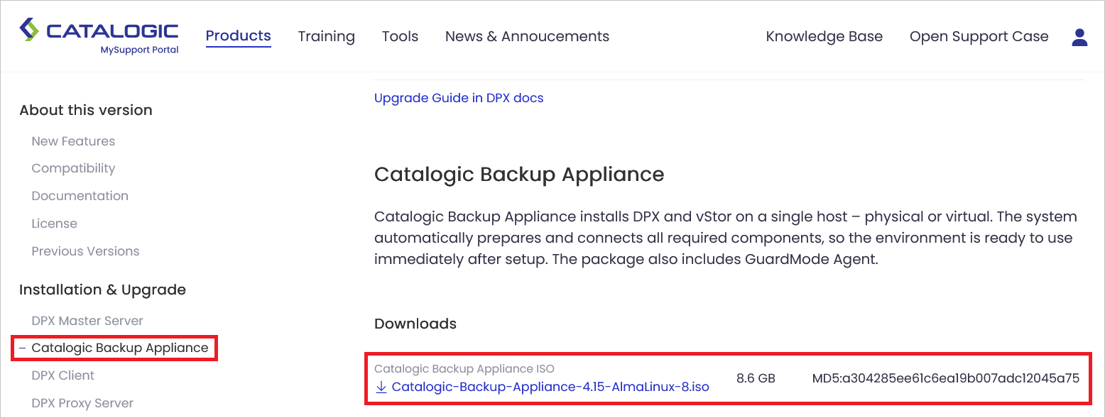Collapse the Catalogic Backup Appliance sidebar item
Image resolution: width=1105 pixels, height=418 pixels.
click(x=23, y=348)
